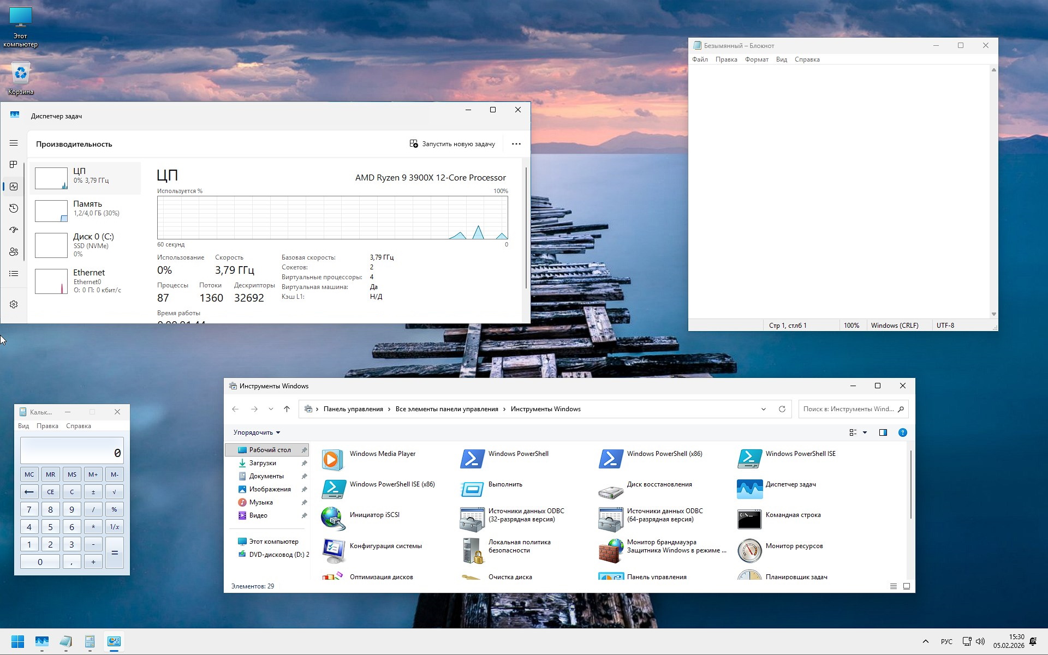Select the ЦП performance thumbnail
Screen dimensions: 1048x655
[85, 178]
